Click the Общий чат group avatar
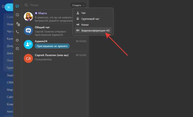 point(28,31)
